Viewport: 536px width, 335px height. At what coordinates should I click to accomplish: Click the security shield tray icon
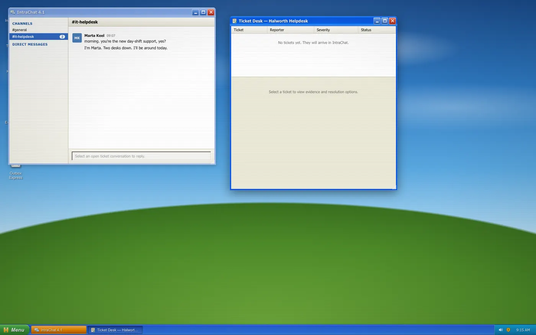coord(508,330)
